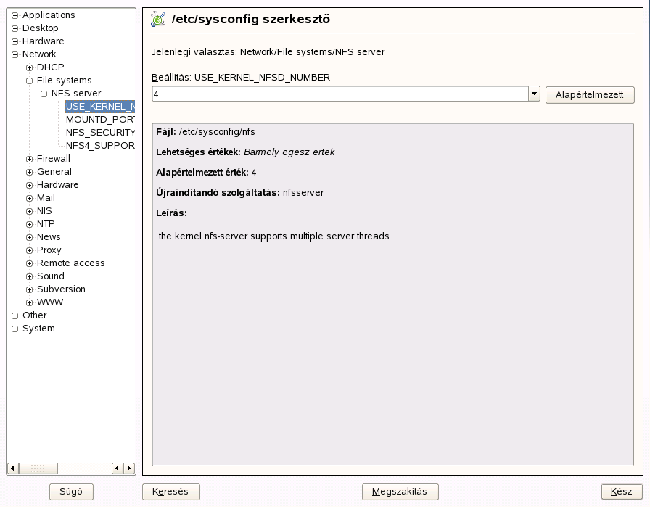650x507 pixels.
Task: Expand the Remote access node
Action: [x=28, y=263]
